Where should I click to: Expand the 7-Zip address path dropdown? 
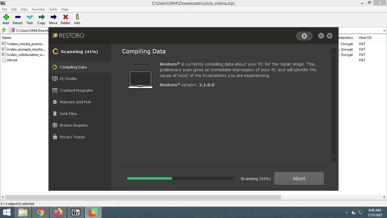[384, 30]
